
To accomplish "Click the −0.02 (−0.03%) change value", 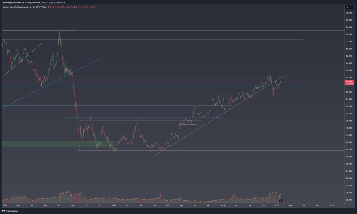I will click(x=90, y=7).
